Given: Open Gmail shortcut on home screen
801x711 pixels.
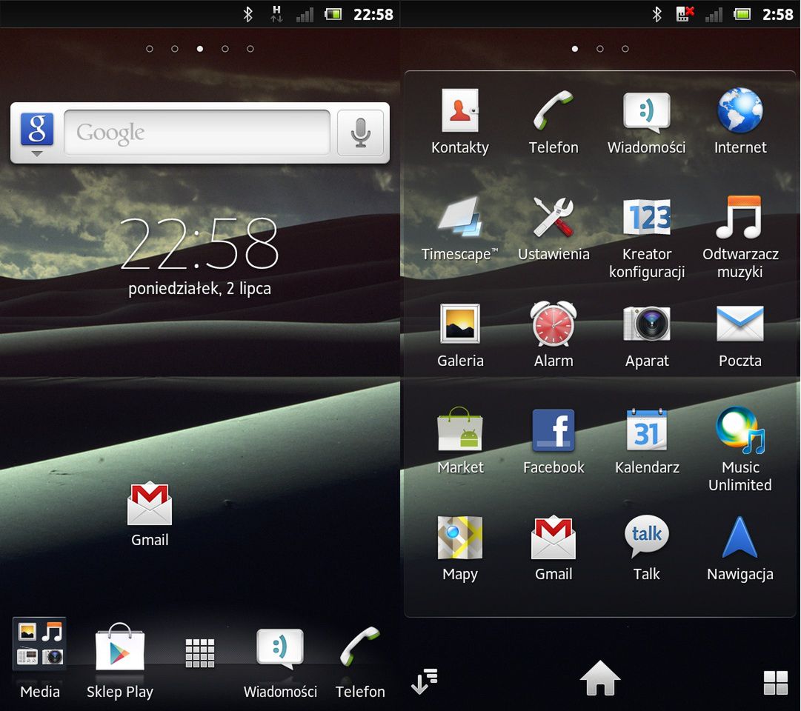Looking at the screenshot, I should tap(149, 514).
